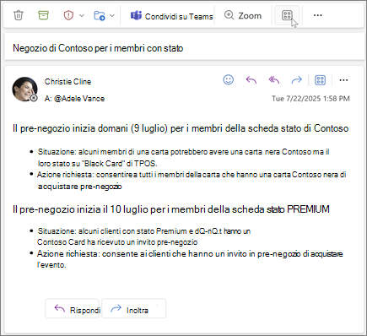
Task: Select the Rispondi button at the bottom
Action: tap(73, 309)
